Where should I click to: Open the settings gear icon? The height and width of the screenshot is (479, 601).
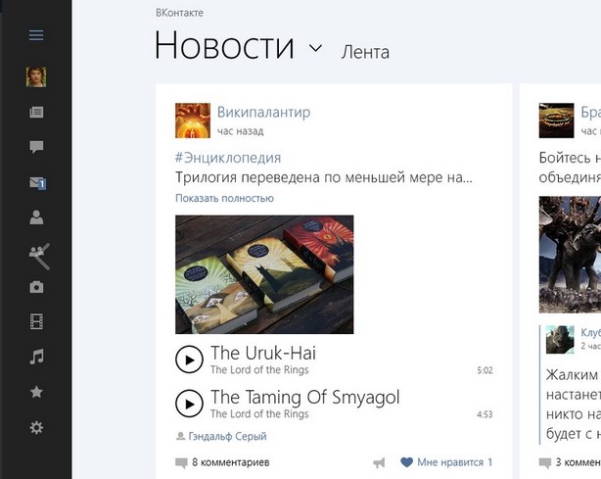click(x=36, y=427)
